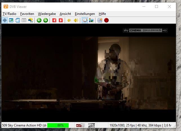The width and height of the screenshot is (181, 131).
Task: Click the 16:9 aspect ratio indicator
Action: coord(91,125)
